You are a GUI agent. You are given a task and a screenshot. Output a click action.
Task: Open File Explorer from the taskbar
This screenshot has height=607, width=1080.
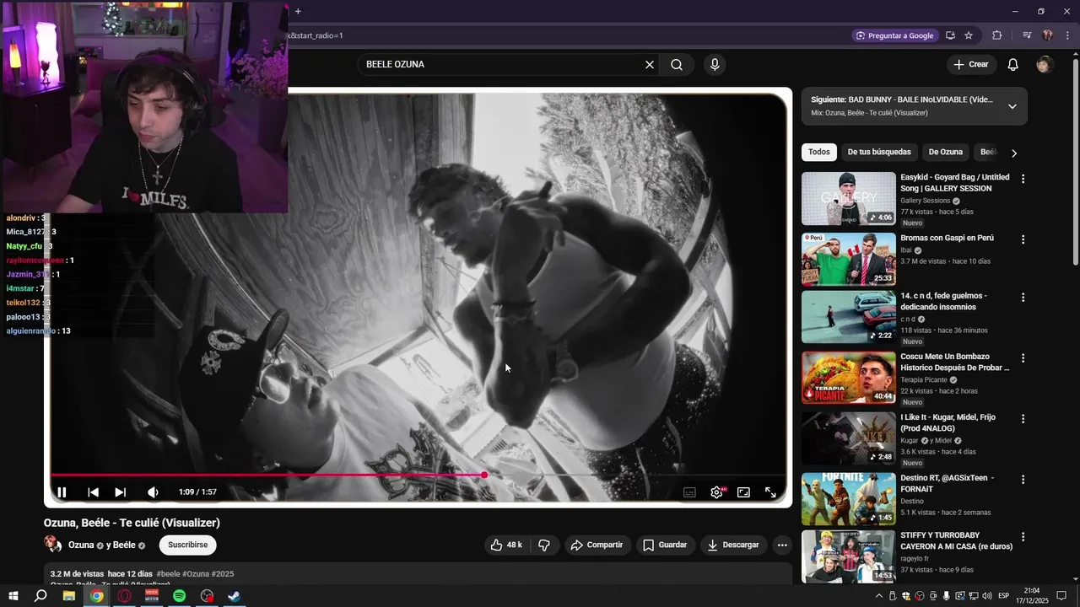click(69, 596)
